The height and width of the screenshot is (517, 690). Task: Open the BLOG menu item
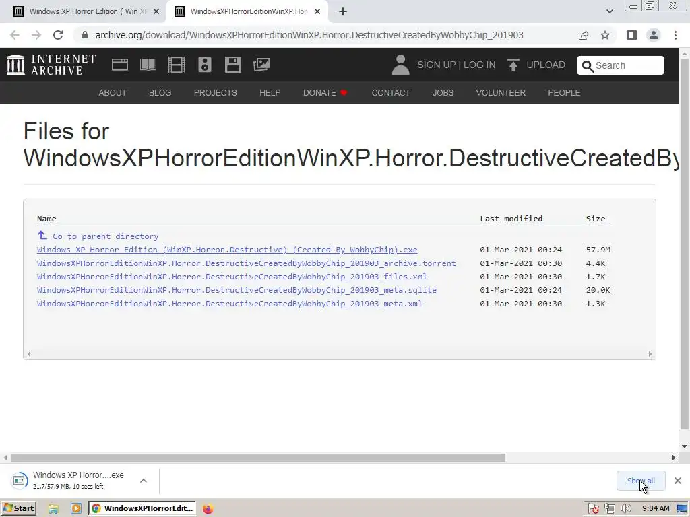pos(160,93)
